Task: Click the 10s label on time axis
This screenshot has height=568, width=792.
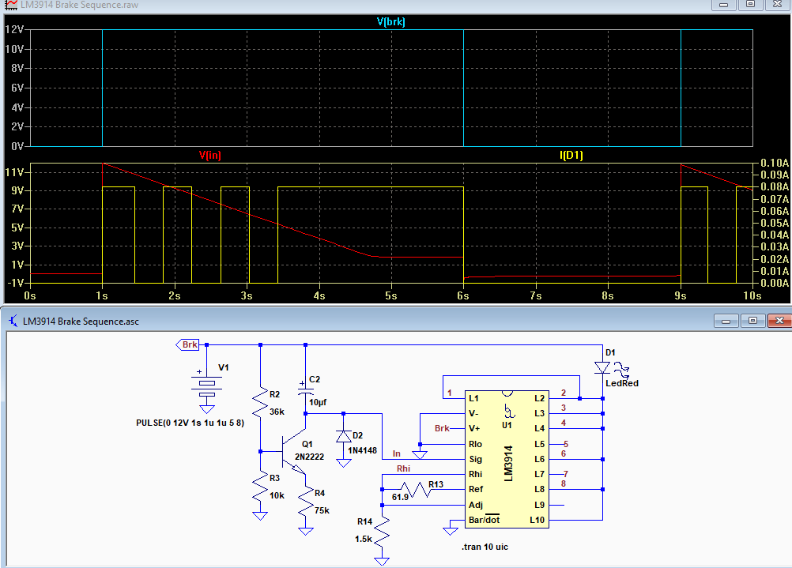Action: 752,296
